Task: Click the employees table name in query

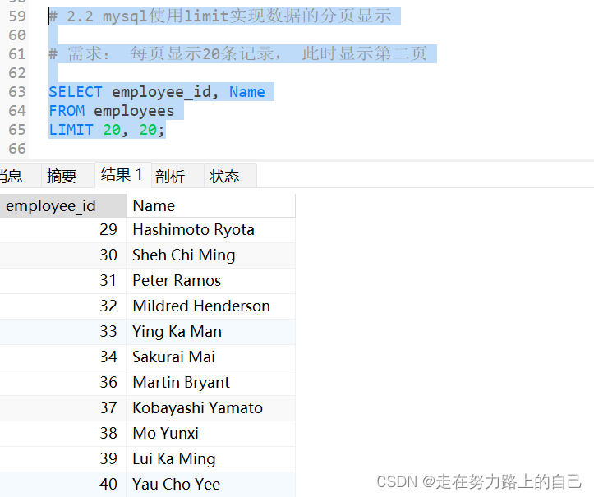Action: tap(134, 111)
